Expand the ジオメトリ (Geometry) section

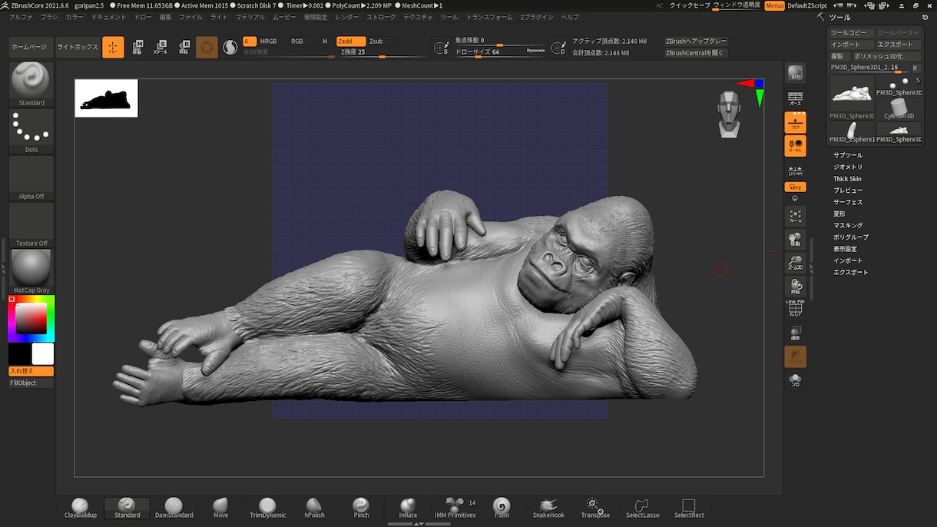pos(848,167)
